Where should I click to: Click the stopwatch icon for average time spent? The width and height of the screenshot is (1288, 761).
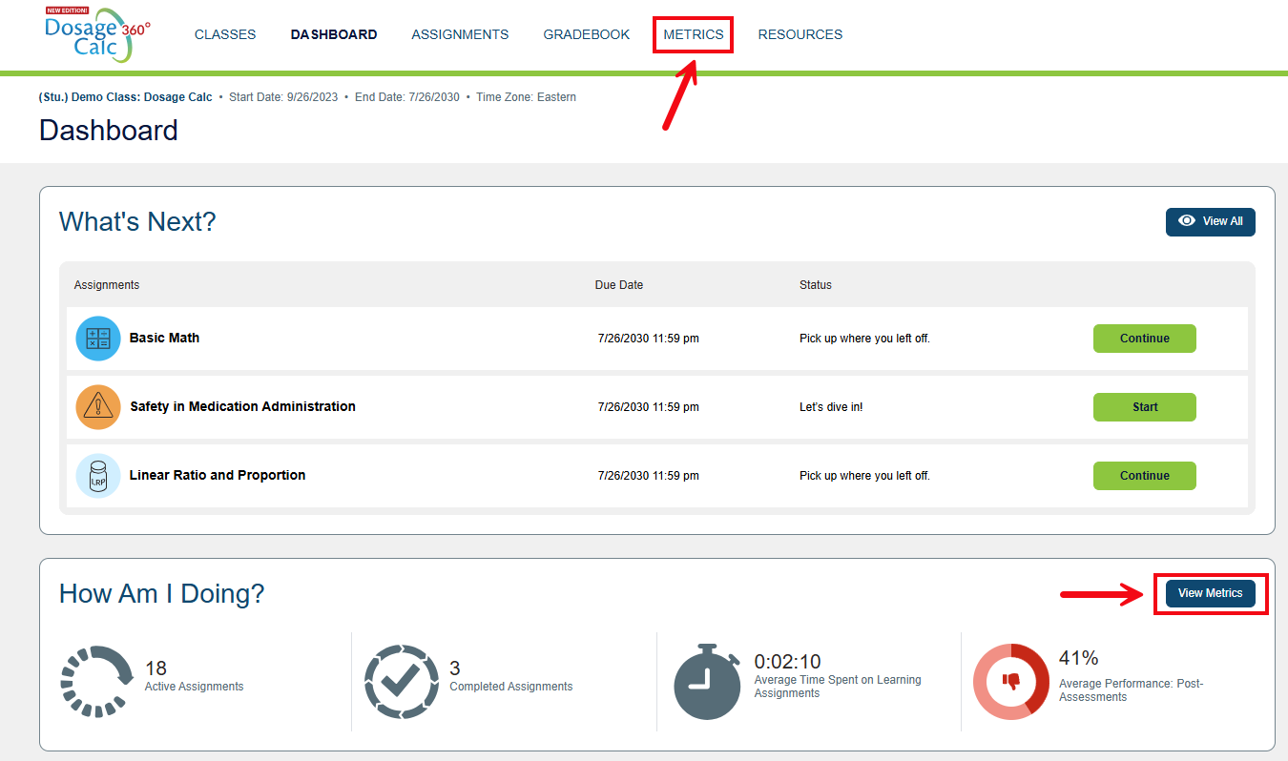point(707,681)
